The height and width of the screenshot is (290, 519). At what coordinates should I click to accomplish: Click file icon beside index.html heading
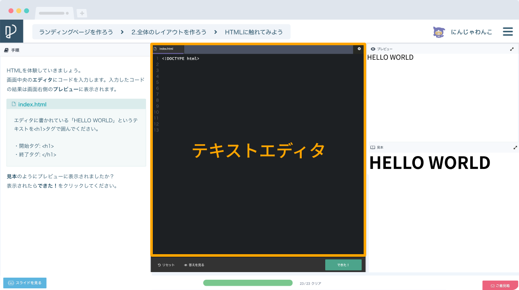coord(14,104)
